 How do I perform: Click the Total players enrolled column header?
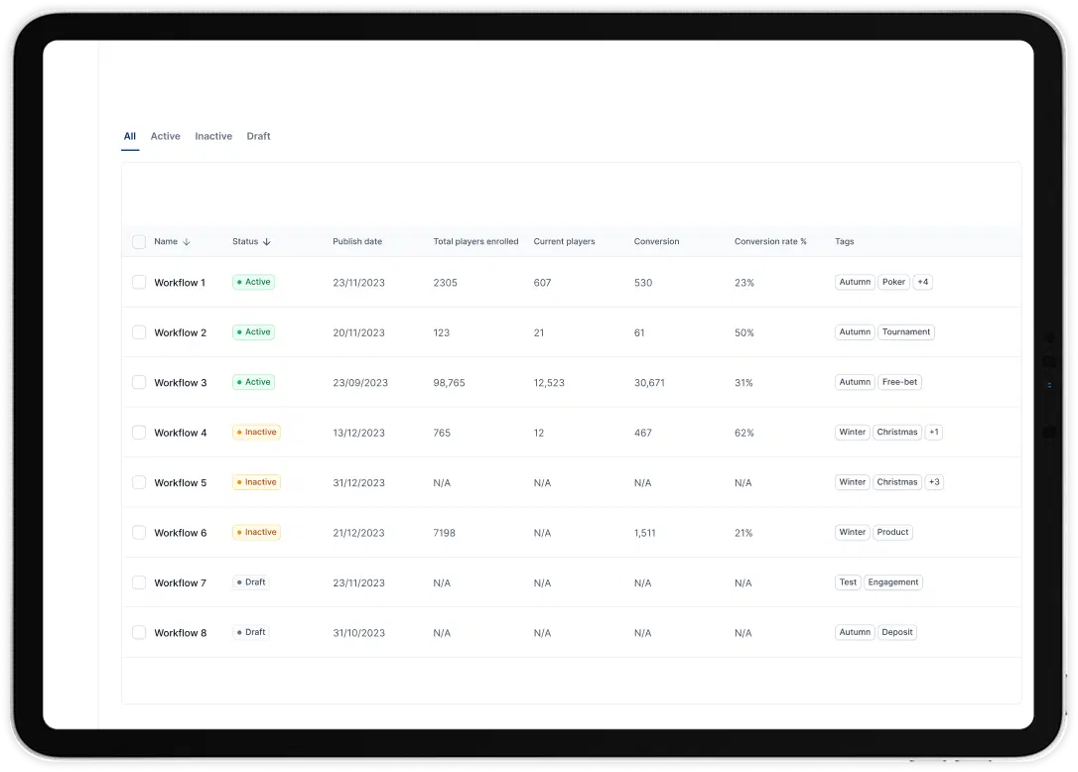[x=475, y=242]
